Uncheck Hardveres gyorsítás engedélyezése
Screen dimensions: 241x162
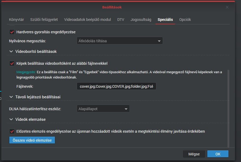pyautogui.click(x=12, y=32)
